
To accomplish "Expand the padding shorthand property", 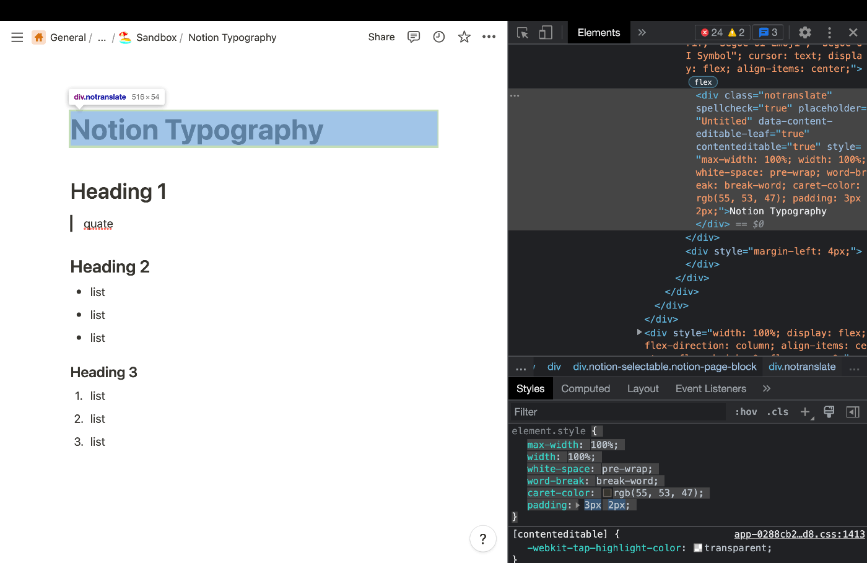I will click(x=578, y=505).
